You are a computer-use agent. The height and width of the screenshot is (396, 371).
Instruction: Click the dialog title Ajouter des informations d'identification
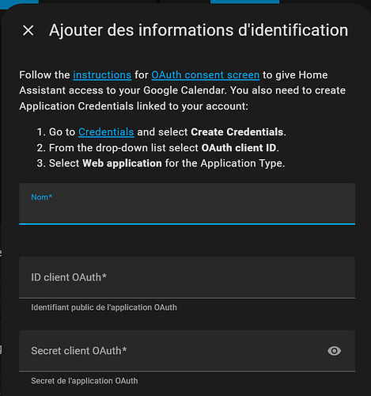tap(199, 30)
